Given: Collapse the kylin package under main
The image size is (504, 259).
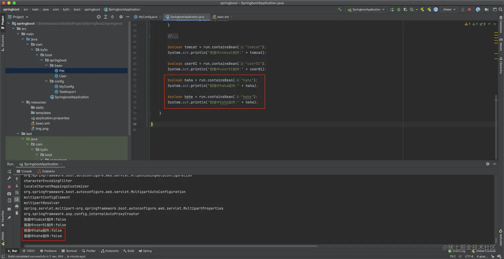Looking at the screenshot, I should point(32,50).
